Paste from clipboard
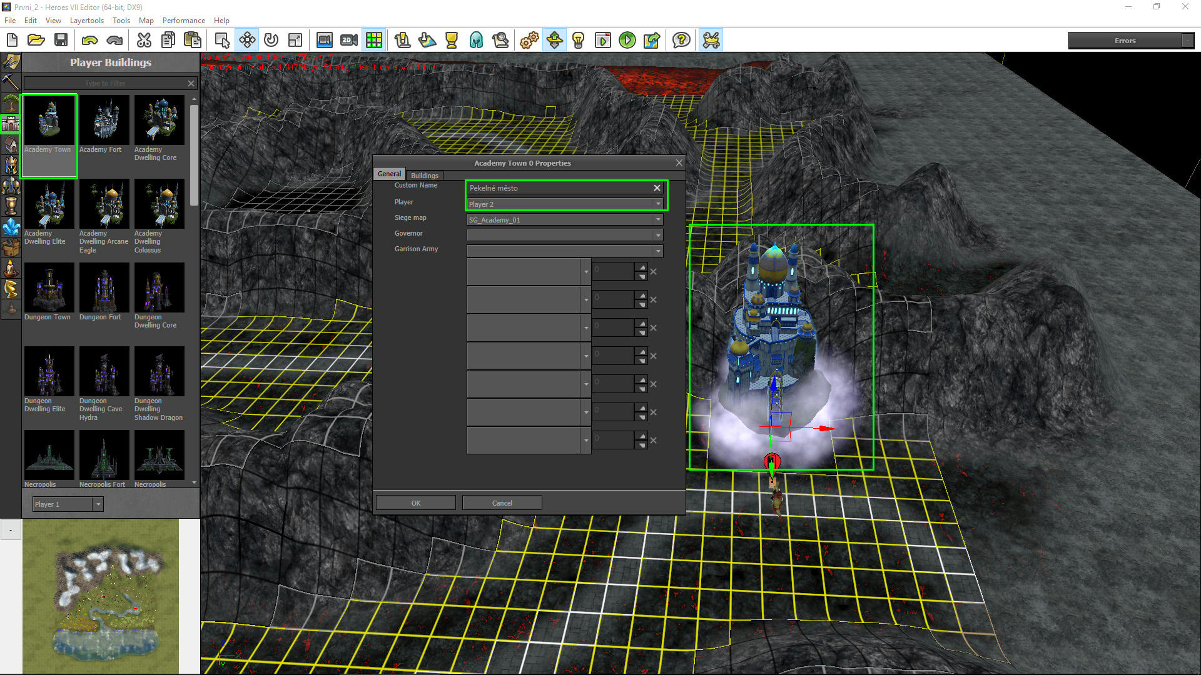 point(193,41)
